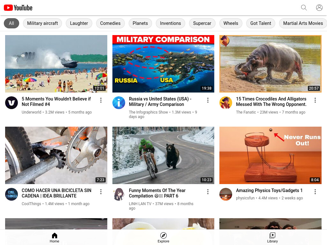Open The Infographics Show channel avatar
The image size is (327, 245).
pos(119,103)
